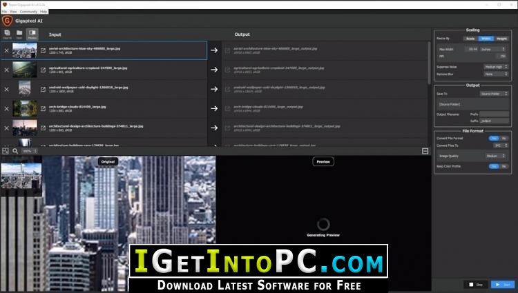Select the aerial-architecture-blue-sky thumbnail
518x293 pixels.
pos(25,50)
